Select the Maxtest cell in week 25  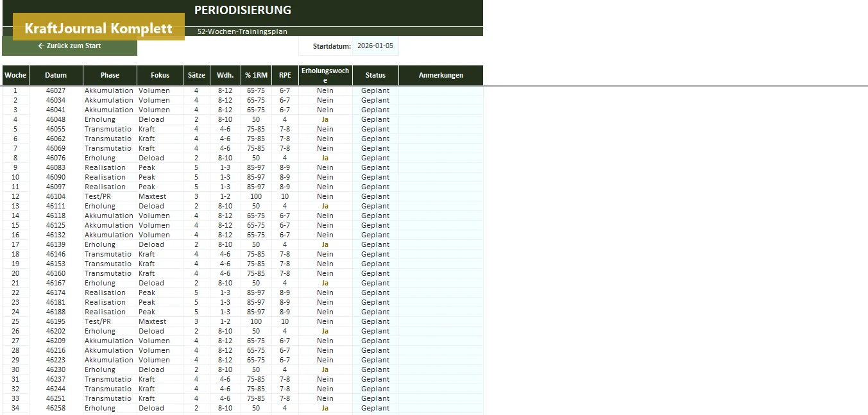(x=160, y=321)
